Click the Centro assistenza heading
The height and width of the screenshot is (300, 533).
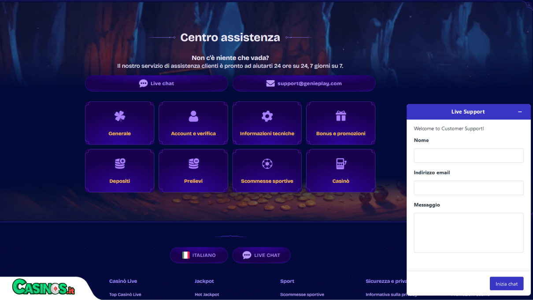tap(230, 37)
